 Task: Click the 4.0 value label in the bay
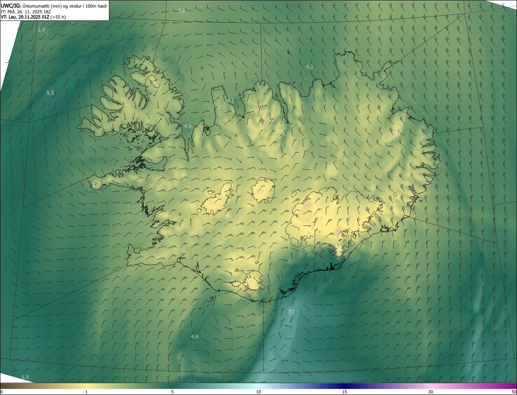coord(188,126)
